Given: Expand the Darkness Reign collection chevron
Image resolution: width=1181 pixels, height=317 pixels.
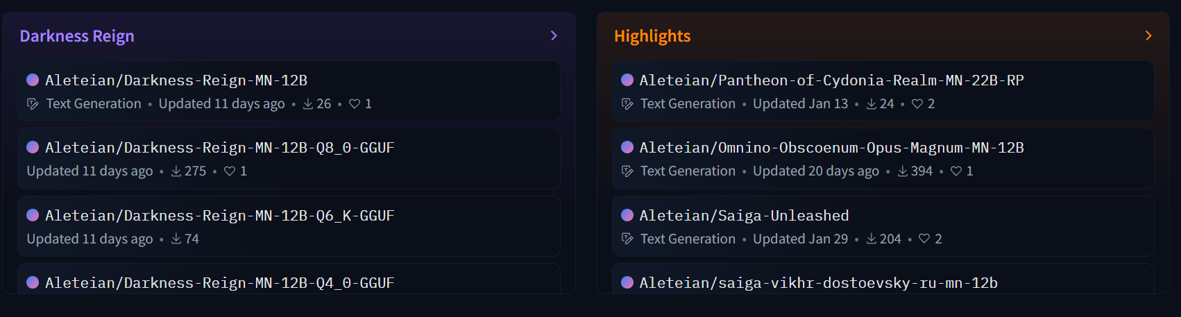Looking at the screenshot, I should (x=554, y=35).
